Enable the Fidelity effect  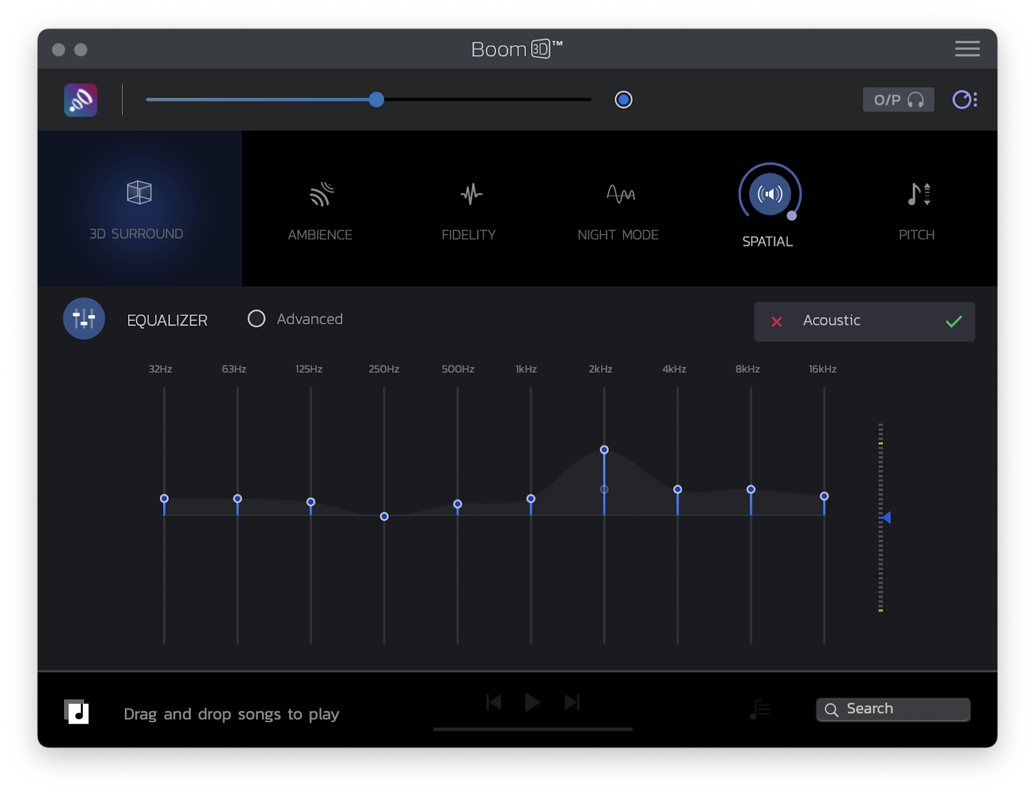471,194
